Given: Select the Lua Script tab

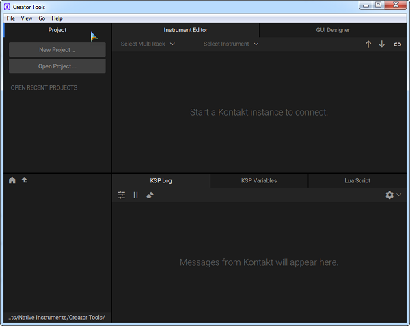Looking at the screenshot, I should click(x=357, y=180).
